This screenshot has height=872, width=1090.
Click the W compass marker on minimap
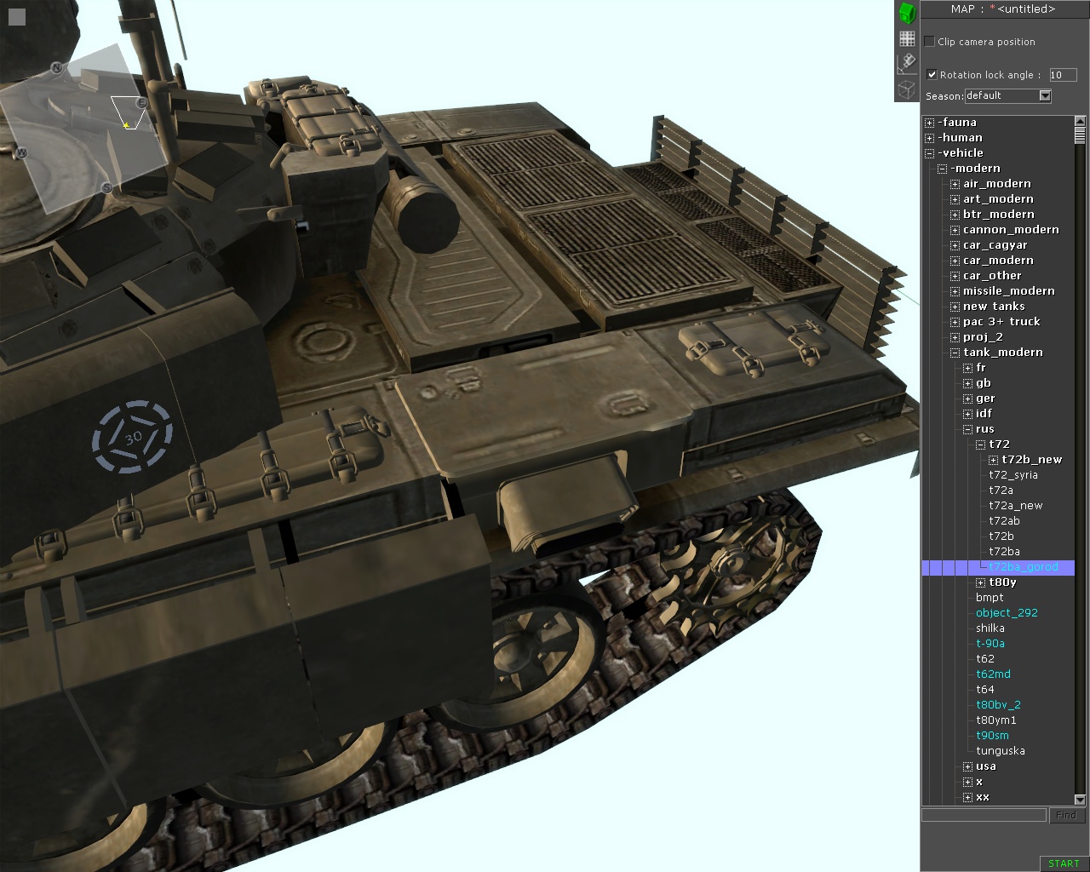tap(21, 153)
